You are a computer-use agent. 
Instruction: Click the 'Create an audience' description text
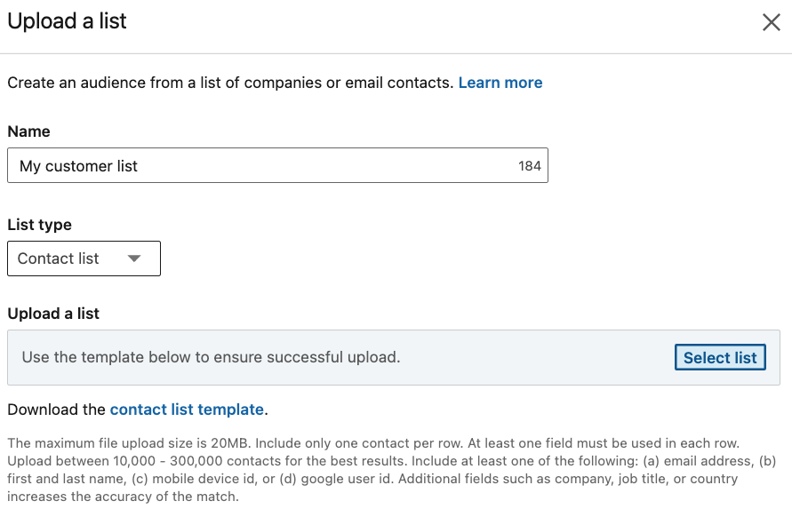pos(230,83)
